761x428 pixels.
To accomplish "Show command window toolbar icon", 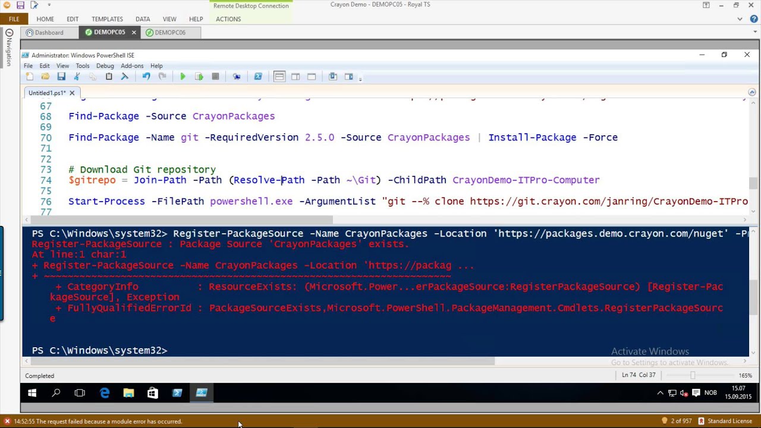I will (x=333, y=77).
